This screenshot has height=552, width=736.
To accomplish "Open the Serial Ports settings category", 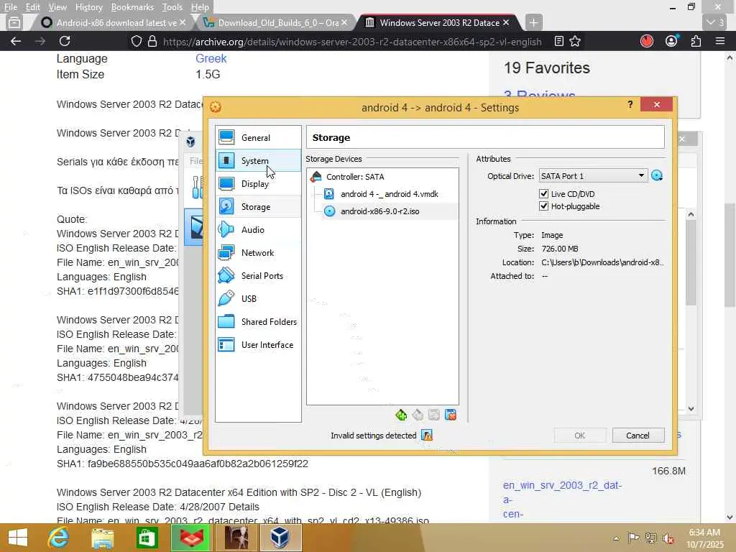I will 258,275.
